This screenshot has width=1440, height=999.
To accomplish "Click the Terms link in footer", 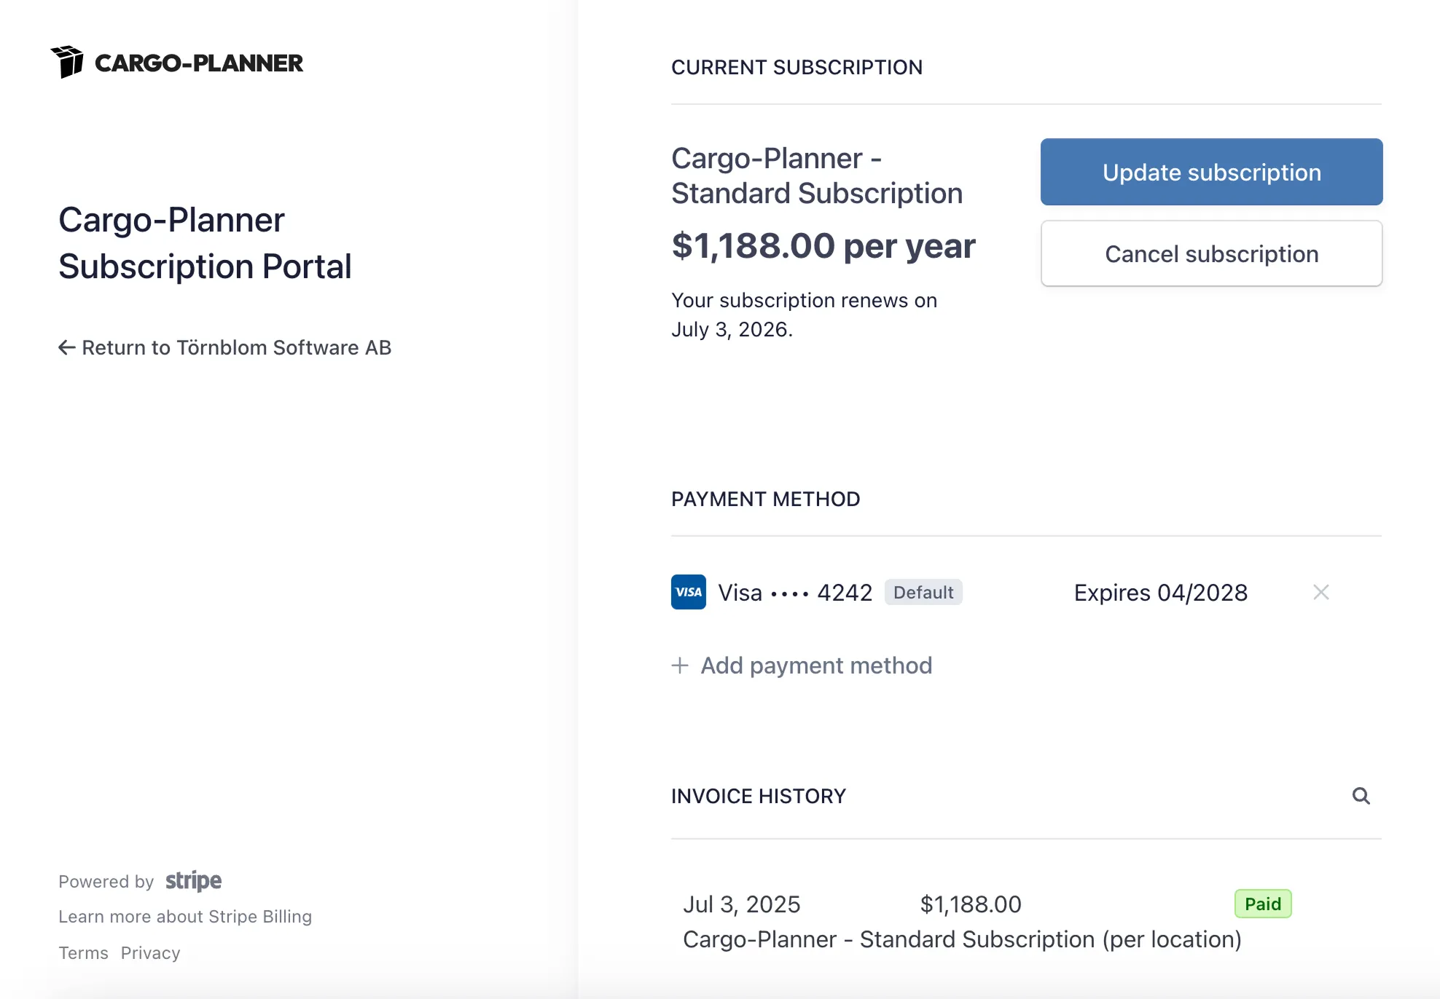I will [83, 952].
